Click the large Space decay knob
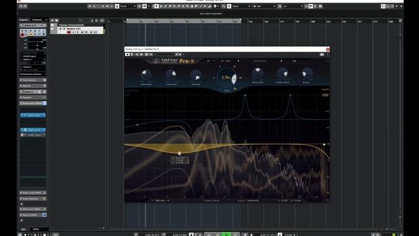The width and height of the screenshot is (419, 236). click(x=227, y=77)
